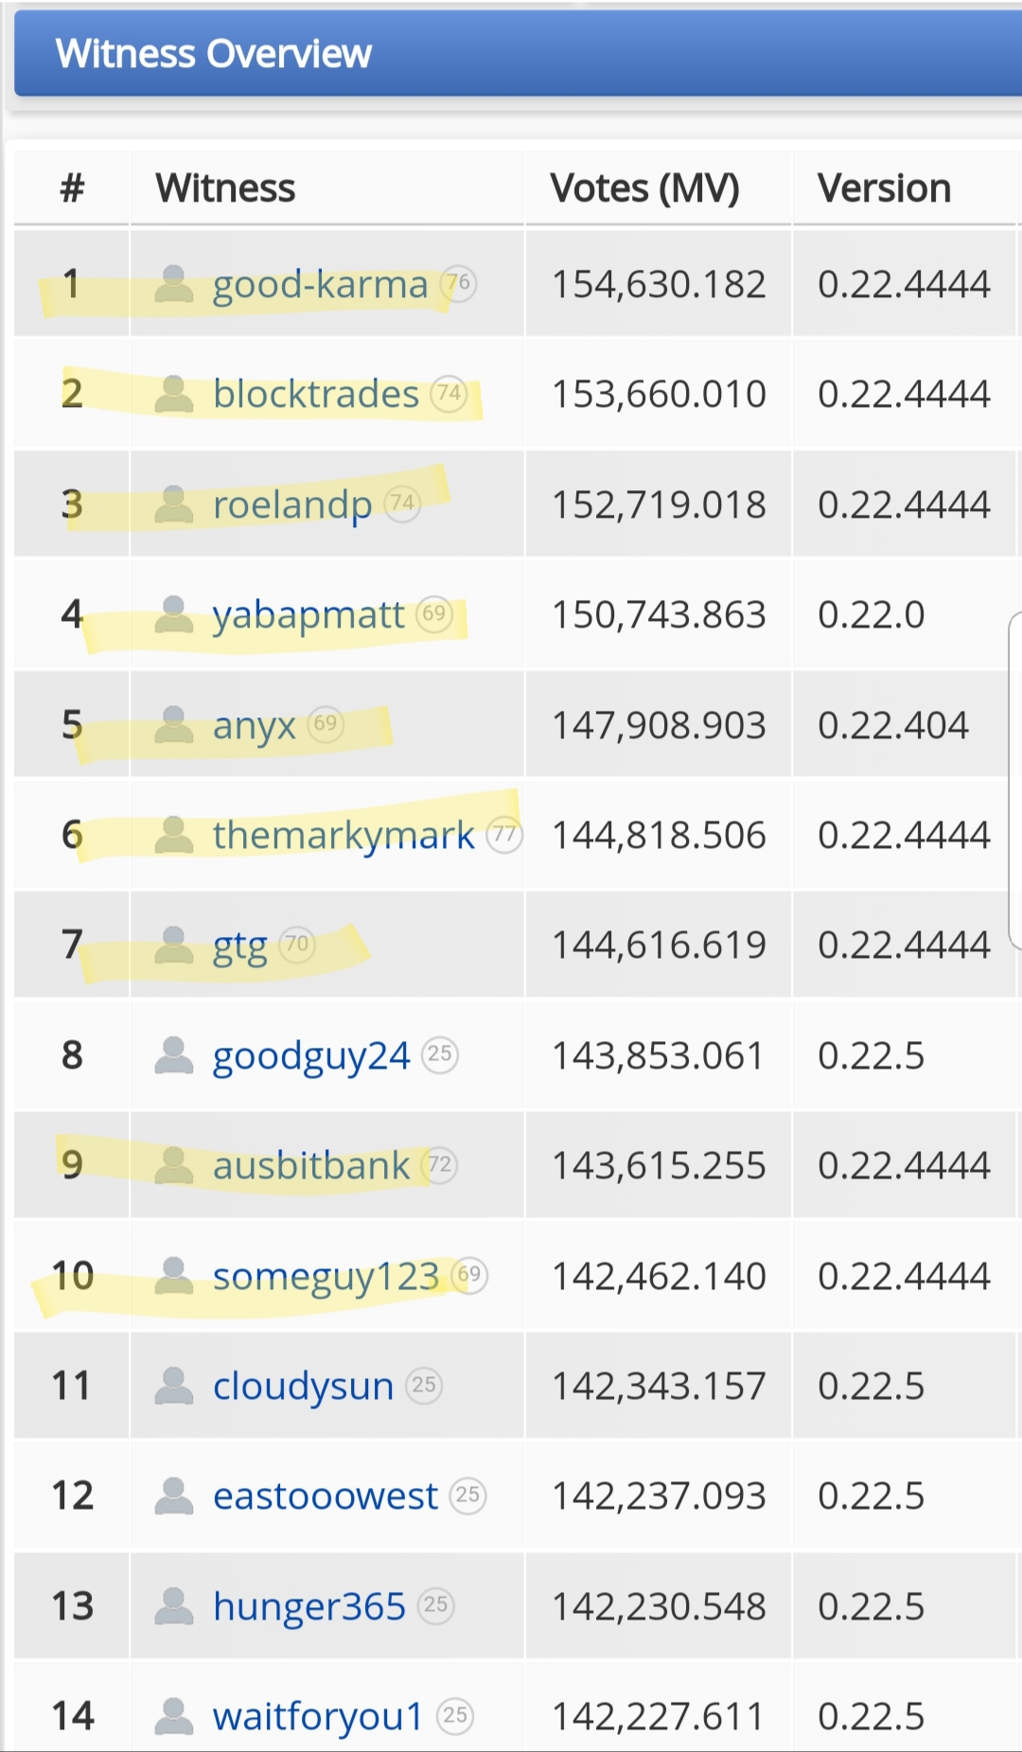Open the gtg witness profile link
The width and height of the screenshot is (1022, 1752).
240,946
